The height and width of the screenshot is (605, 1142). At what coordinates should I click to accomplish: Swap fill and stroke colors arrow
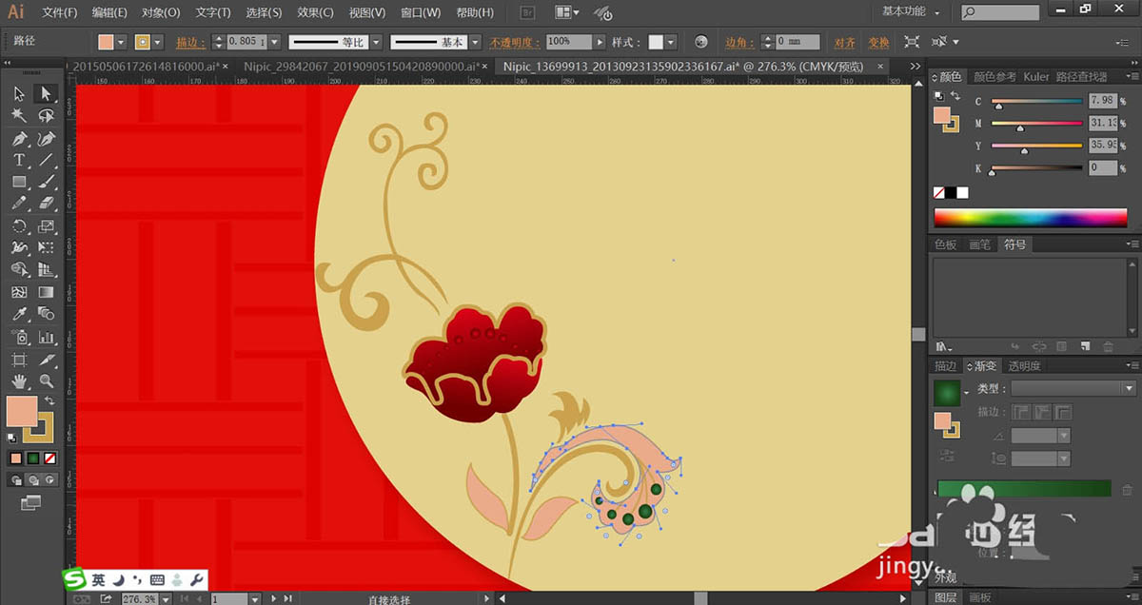[x=49, y=401]
